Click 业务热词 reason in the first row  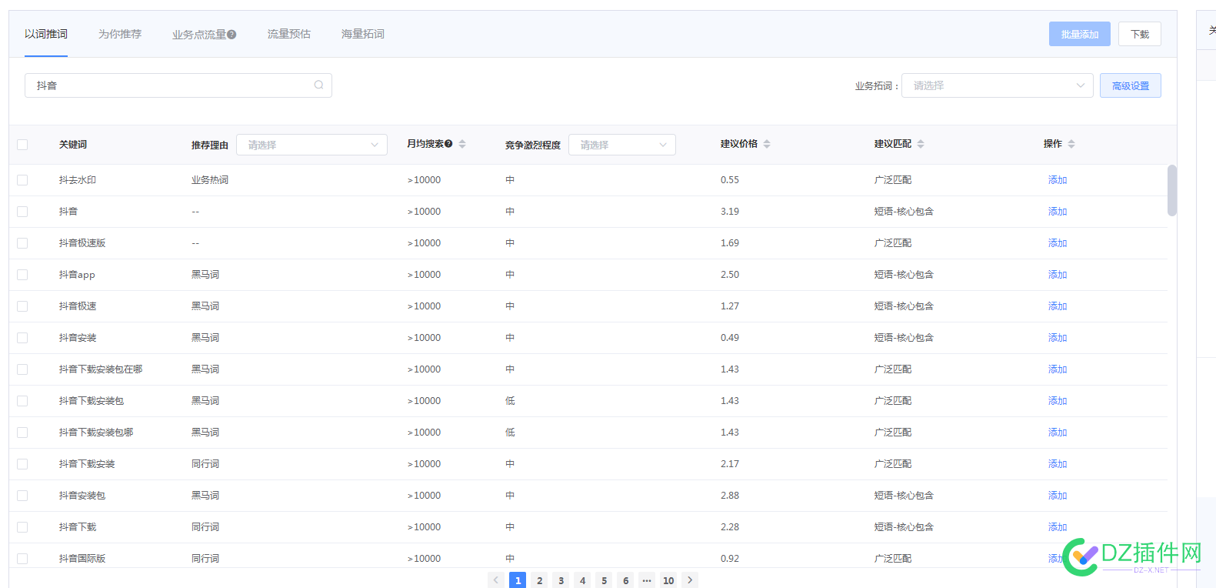pos(210,180)
